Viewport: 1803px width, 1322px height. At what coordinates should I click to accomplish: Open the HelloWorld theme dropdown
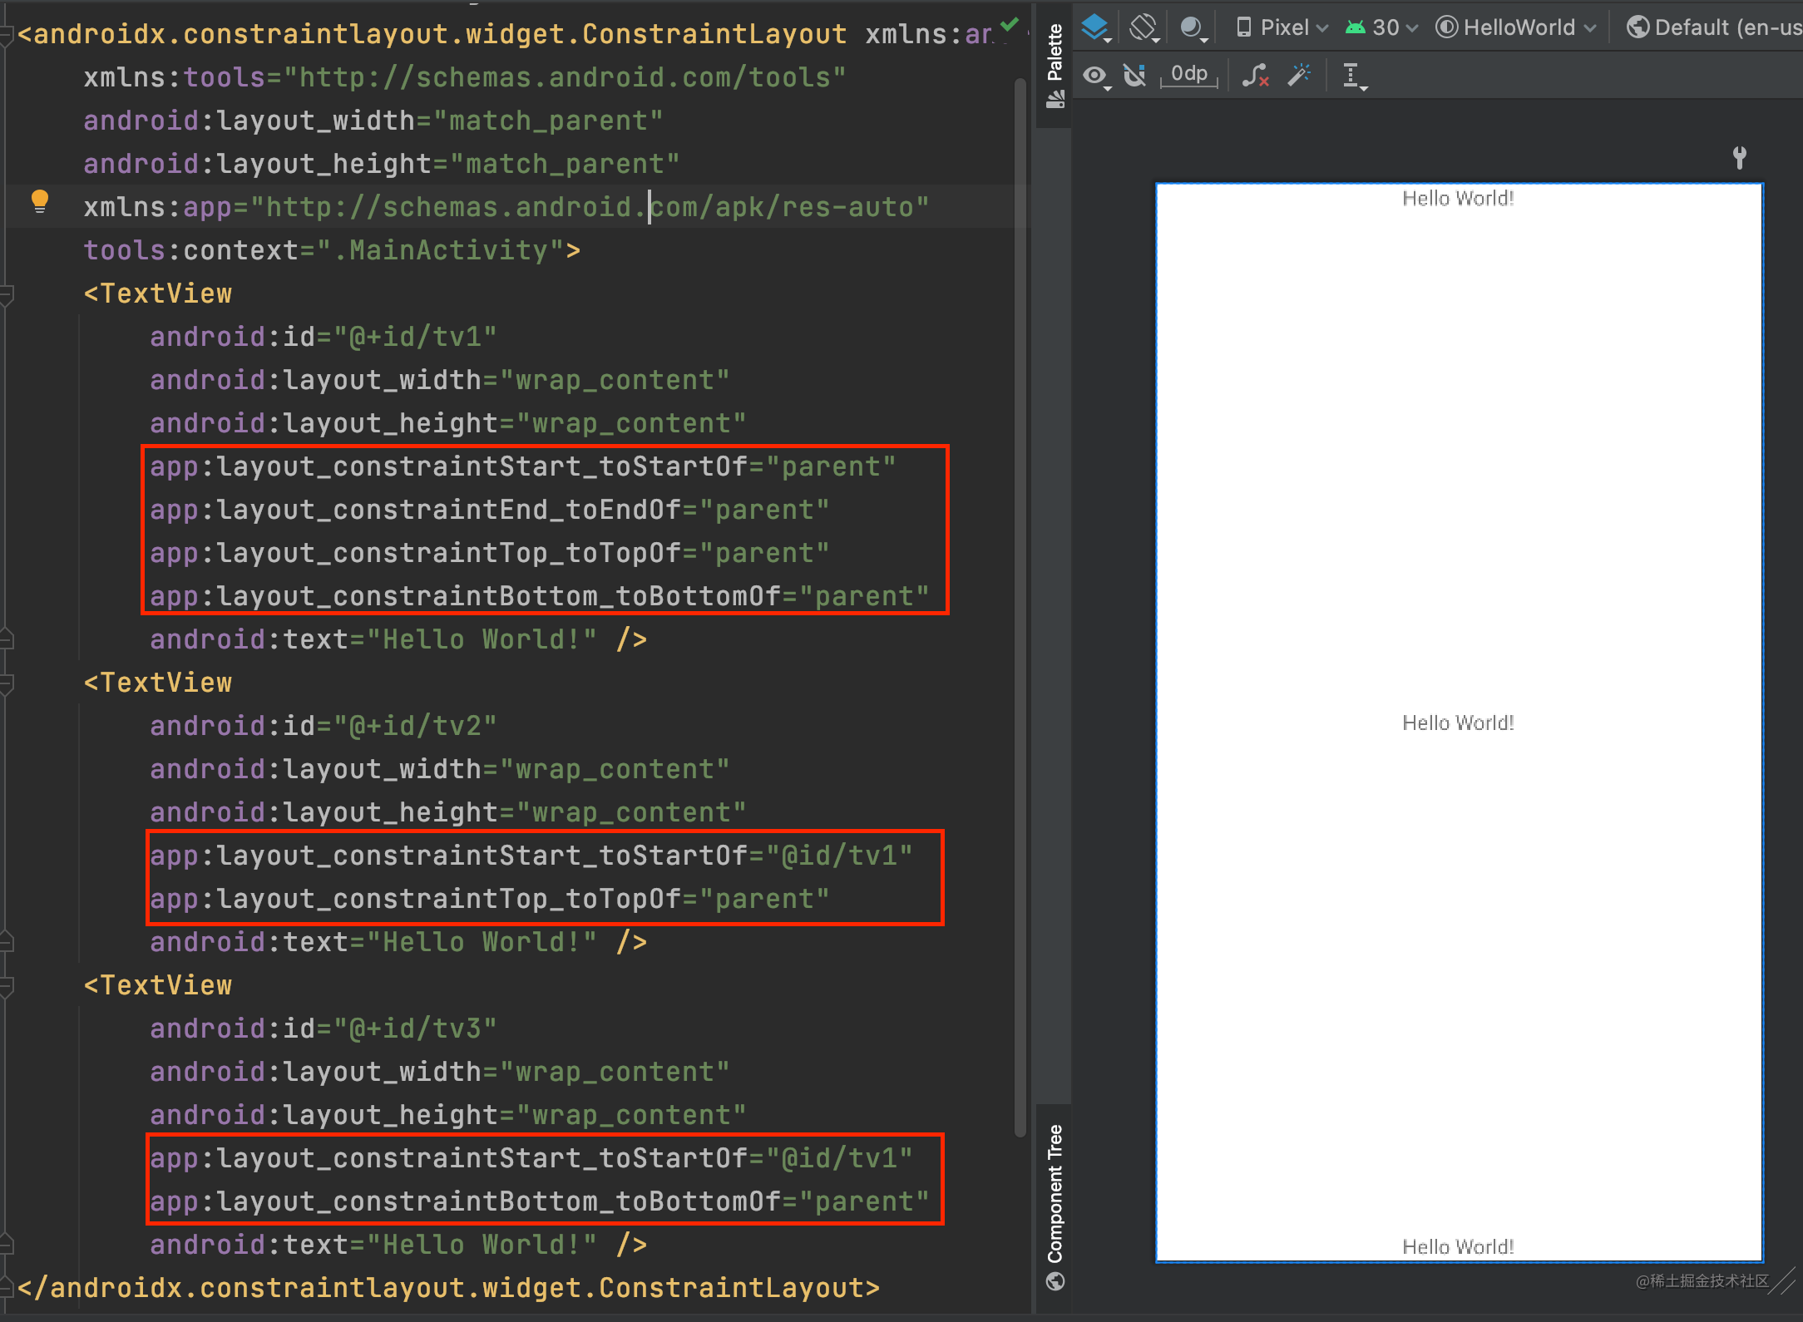pyautogui.click(x=1516, y=28)
